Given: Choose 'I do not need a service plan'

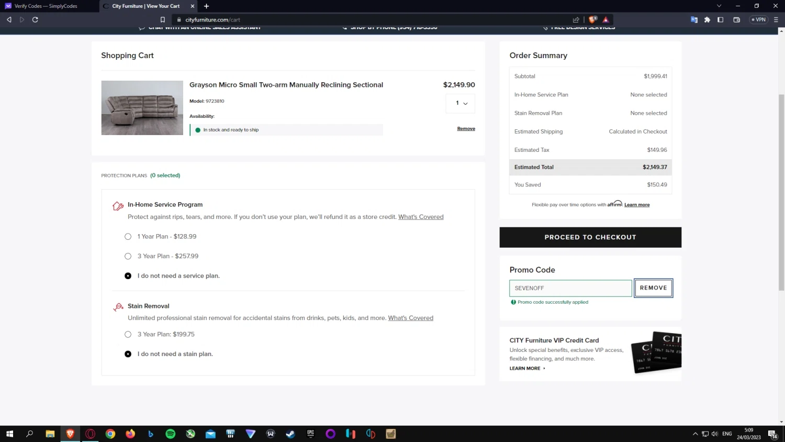Looking at the screenshot, I should pyautogui.click(x=128, y=276).
